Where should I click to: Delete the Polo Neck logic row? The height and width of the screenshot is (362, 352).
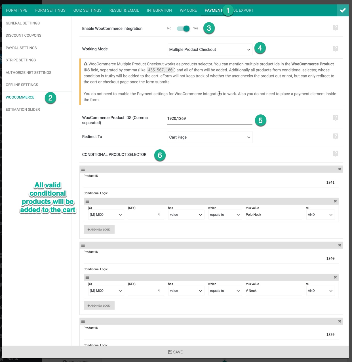(x=335, y=201)
